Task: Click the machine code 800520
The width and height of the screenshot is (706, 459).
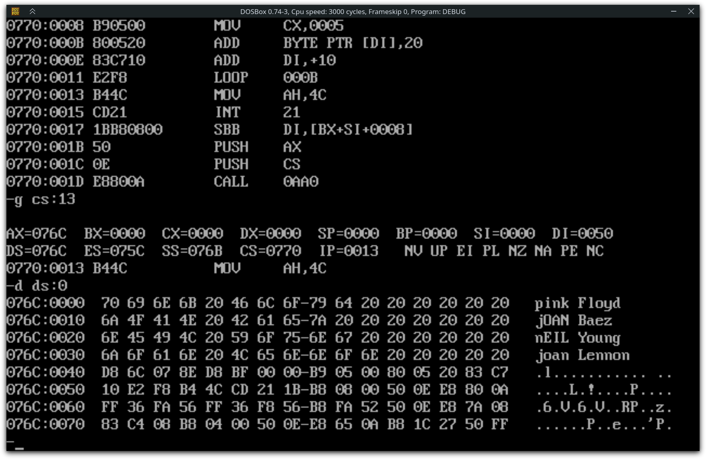Action: pyautogui.click(x=119, y=43)
